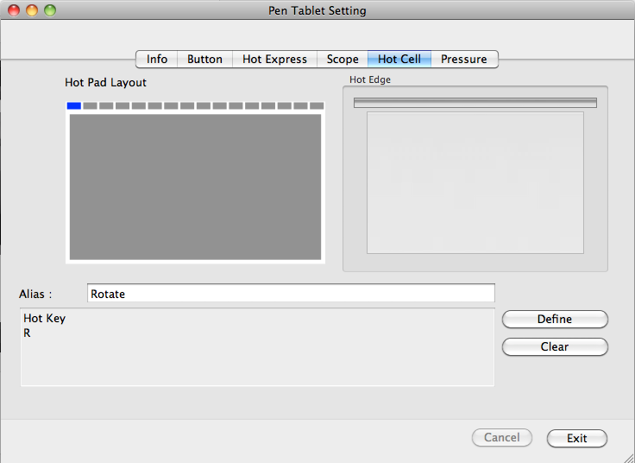
Task: Select the last hot pad cell
Action: pos(317,106)
